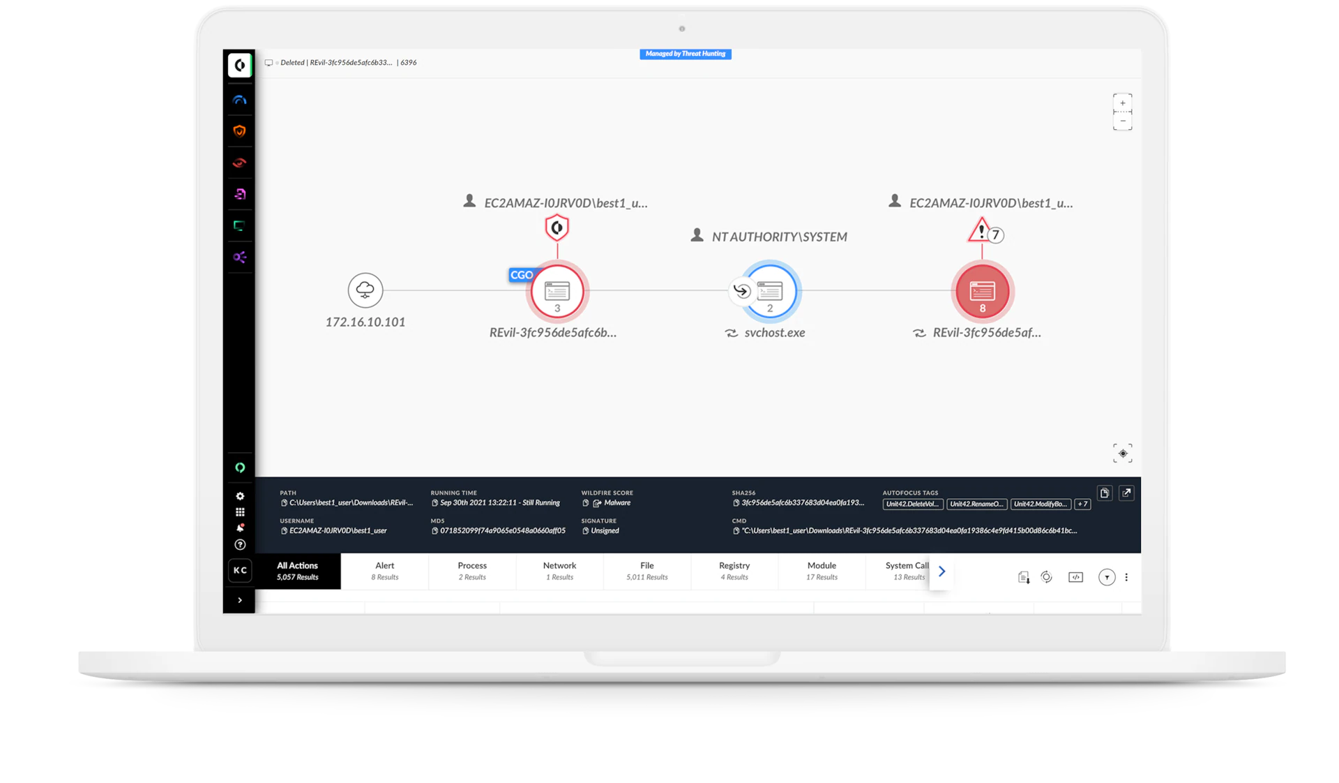Open the Network results tab
Screen dimensions: 1339x783
point(559,571)
